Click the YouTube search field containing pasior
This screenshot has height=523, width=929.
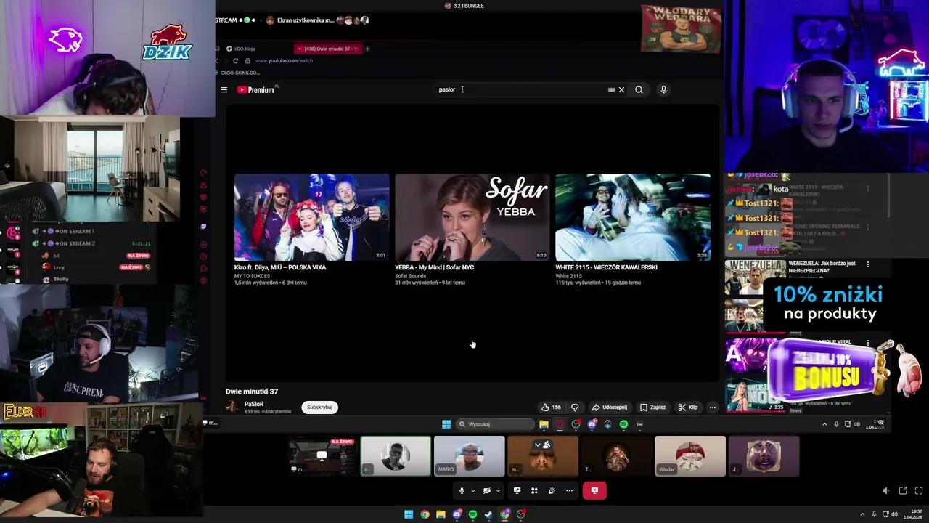[521, 90]
